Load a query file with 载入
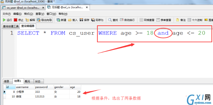Screen dimensions: 213x105 [73, 20]
